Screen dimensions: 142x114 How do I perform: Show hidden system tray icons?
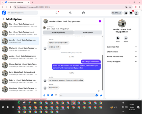[120, 107]
